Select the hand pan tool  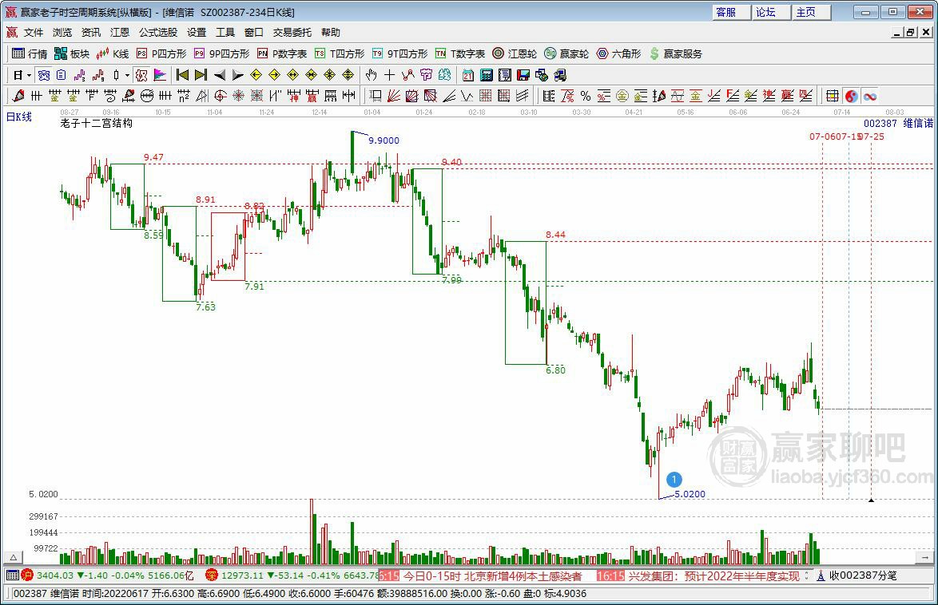[x=372, y=75]
